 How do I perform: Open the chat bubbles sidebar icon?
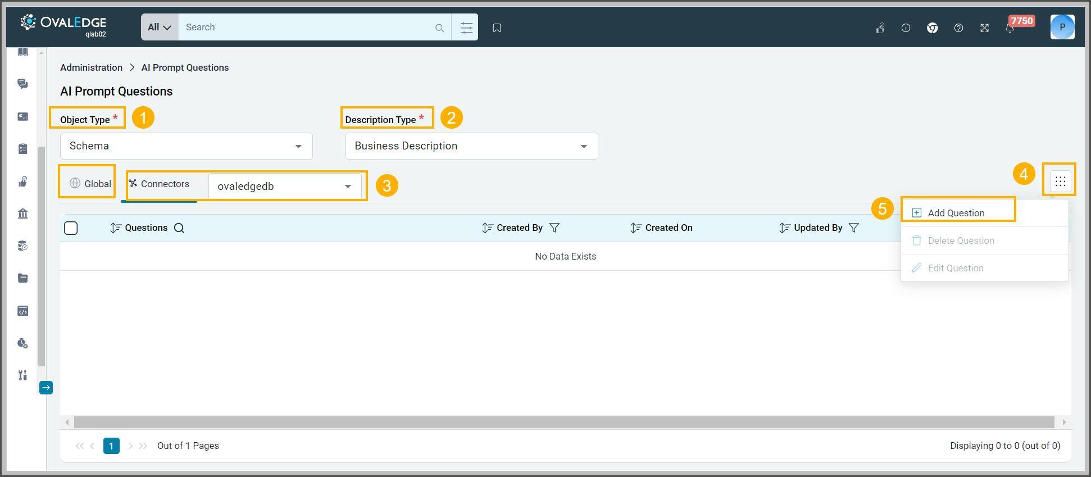click(22, 84)
